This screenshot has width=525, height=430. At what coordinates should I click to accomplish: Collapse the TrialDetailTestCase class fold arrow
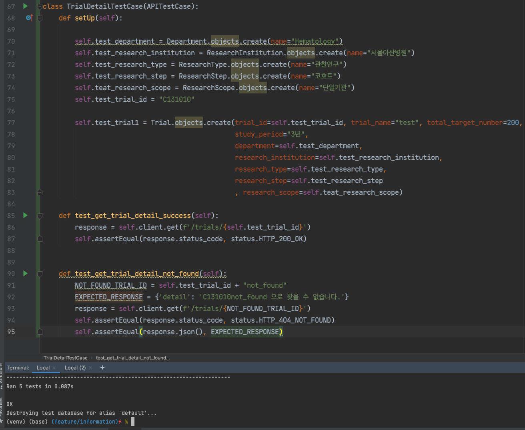(x=39, y=6)
